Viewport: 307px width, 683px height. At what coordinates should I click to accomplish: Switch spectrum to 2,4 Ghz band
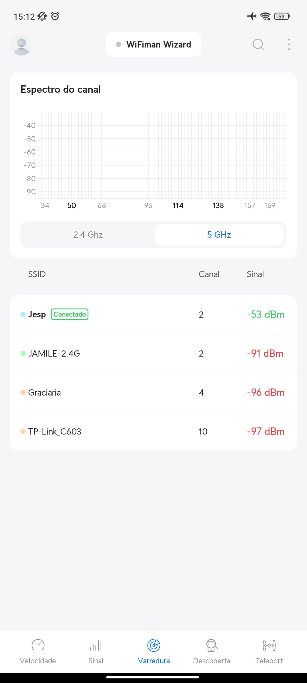[x=88, y=234]
